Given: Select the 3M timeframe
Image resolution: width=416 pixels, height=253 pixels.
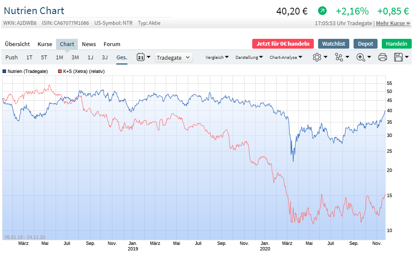Looking at the screenshot, I should click(75, 58).
